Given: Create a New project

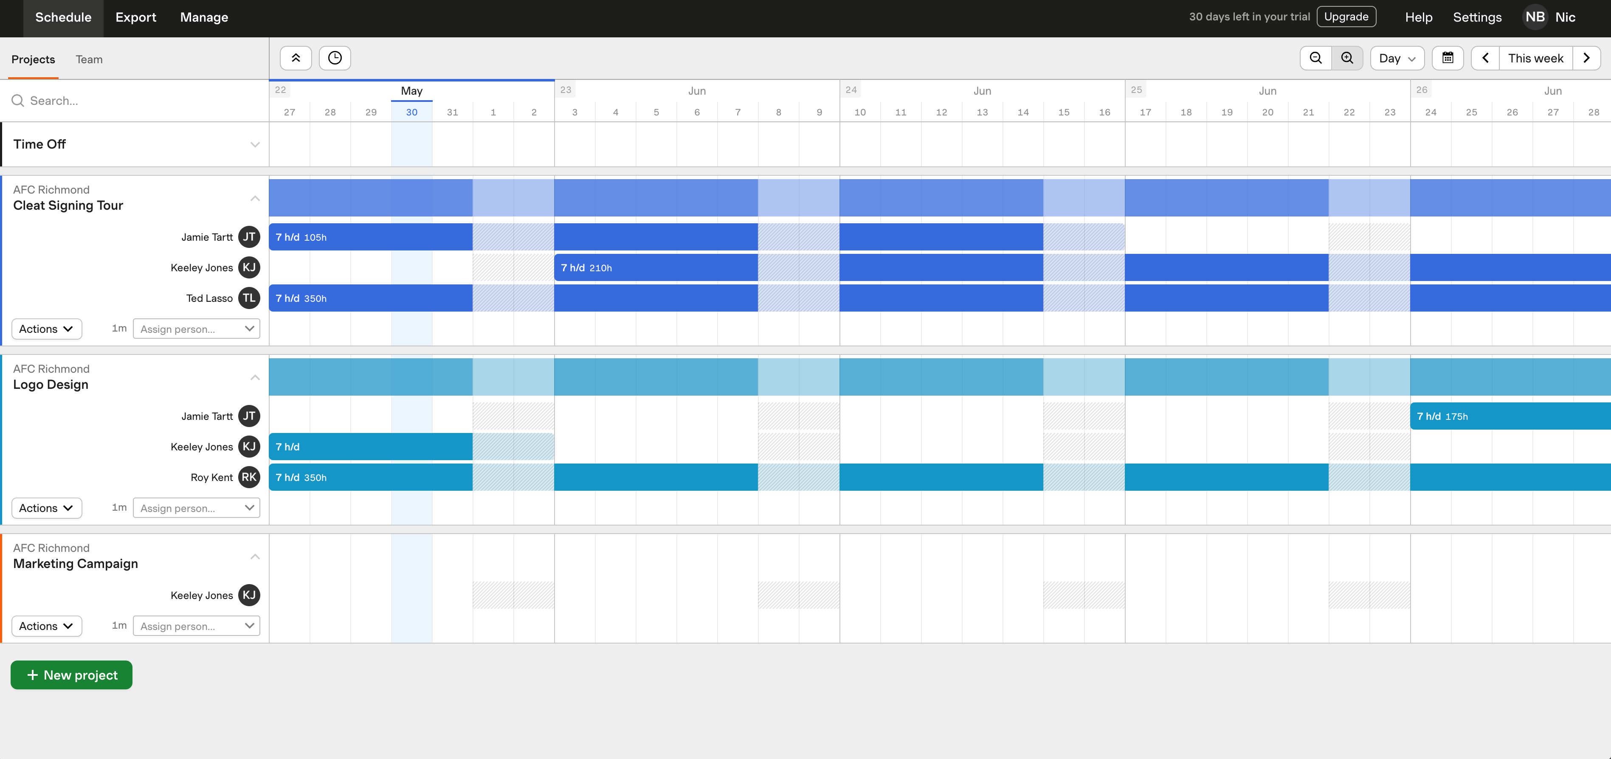Looking at the screenshot, I should (71, 675).
